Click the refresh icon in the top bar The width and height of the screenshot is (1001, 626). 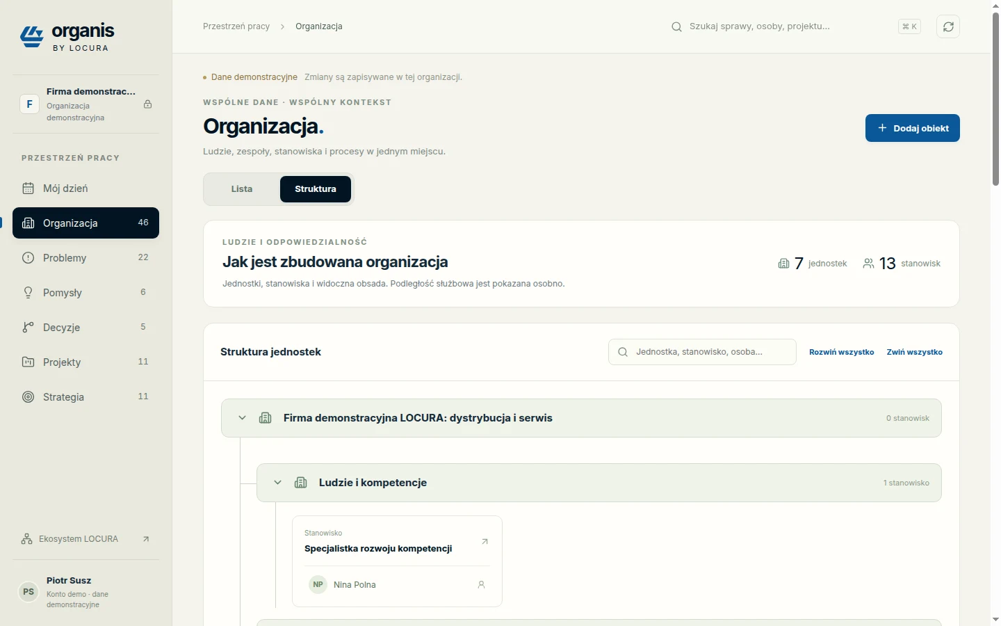tap(948, 26)
